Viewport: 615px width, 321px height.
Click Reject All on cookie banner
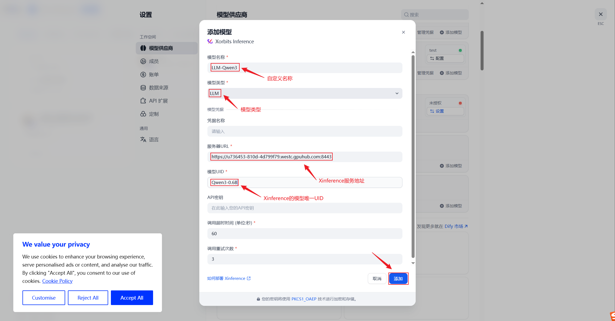point(88,298)
